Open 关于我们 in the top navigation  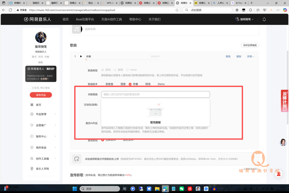coord(154,19)
